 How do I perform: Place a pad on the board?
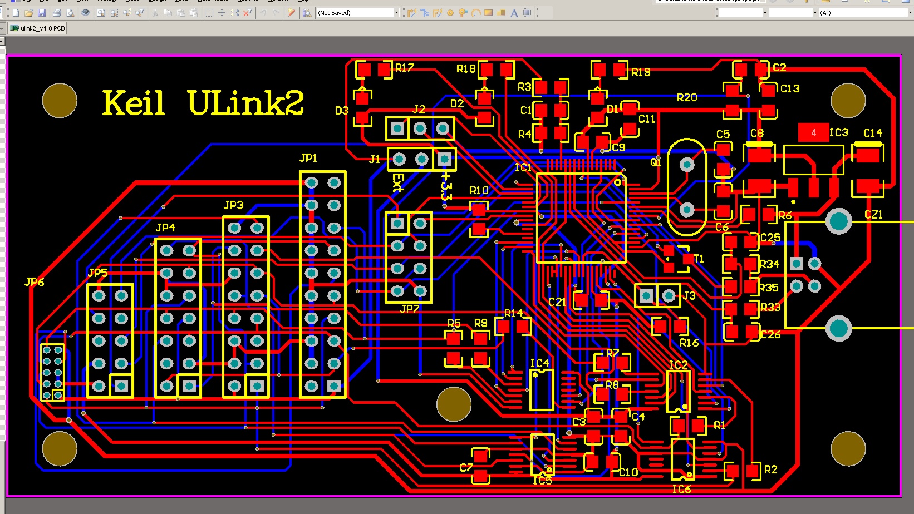450,13
